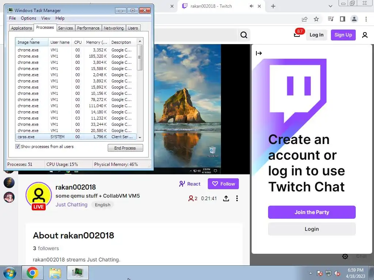
Task: Click Twitch Sign Up button
Action: click(x=343, y=35)
